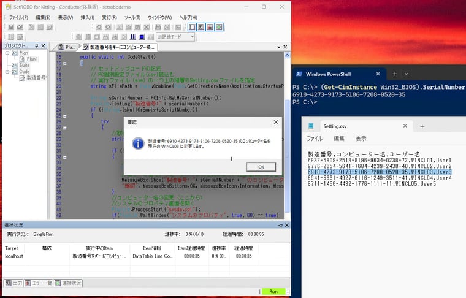The width and height of the screenshot is (466, 298).
Task: Open the ファイル(F) menu in SetROBO
Action: click(x=18, y=18)
